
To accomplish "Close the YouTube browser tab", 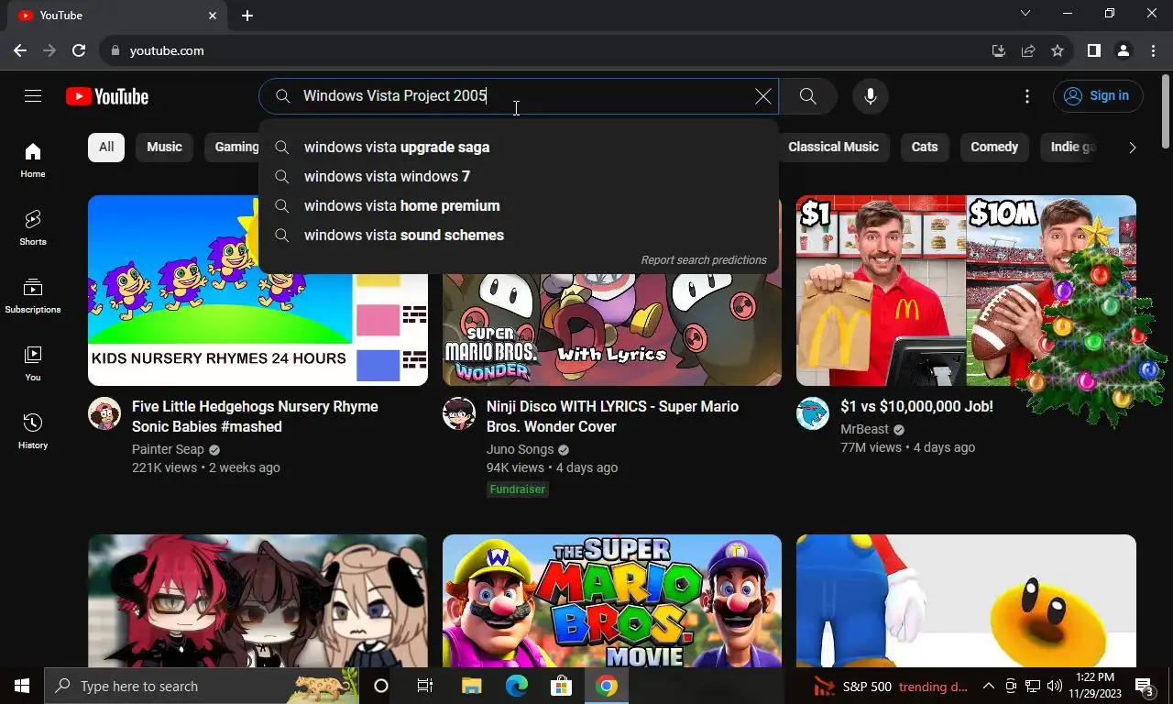I will pyautogui.click(x=213, y=16).
